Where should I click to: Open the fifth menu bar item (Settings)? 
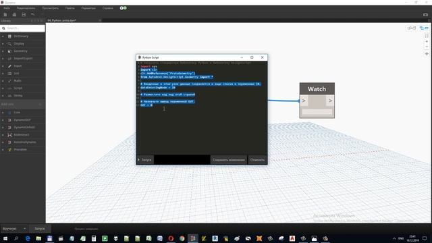(88, 8)
